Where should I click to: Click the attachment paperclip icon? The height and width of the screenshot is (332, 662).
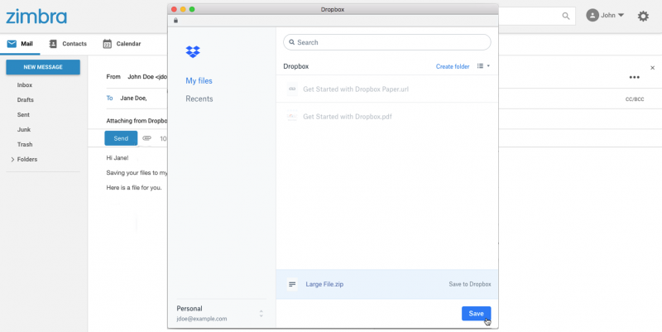(147, 138)
